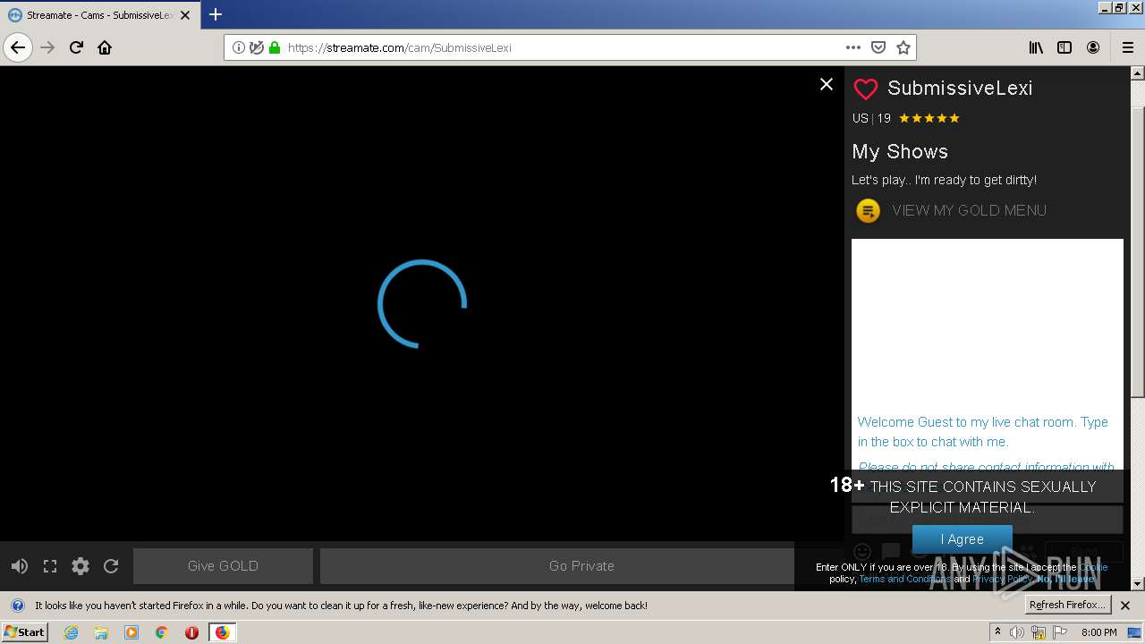Open a new tab plus button
Screen dimensions: 1145x644
point(216,14)
